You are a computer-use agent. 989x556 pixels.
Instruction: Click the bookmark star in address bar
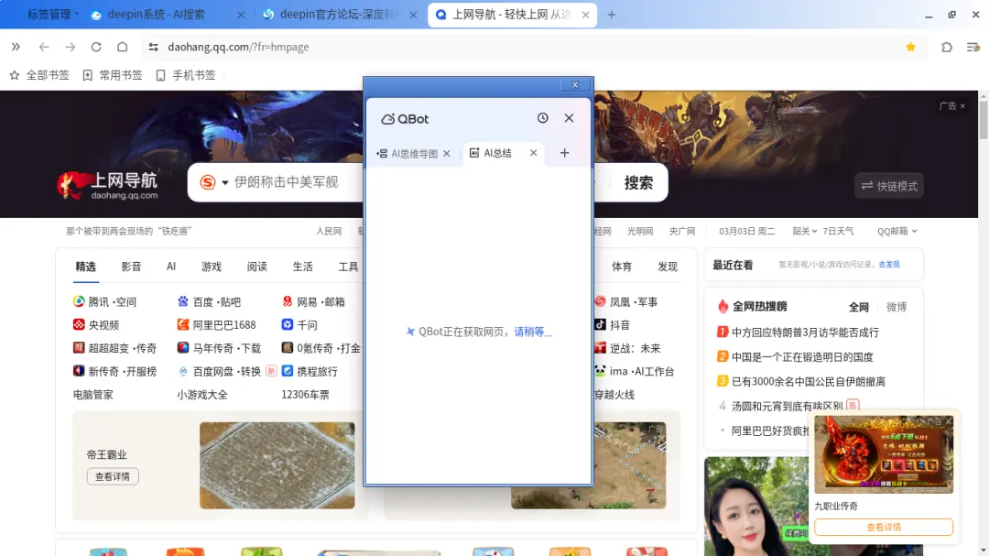pyautogui.click(x=911, y=47)
